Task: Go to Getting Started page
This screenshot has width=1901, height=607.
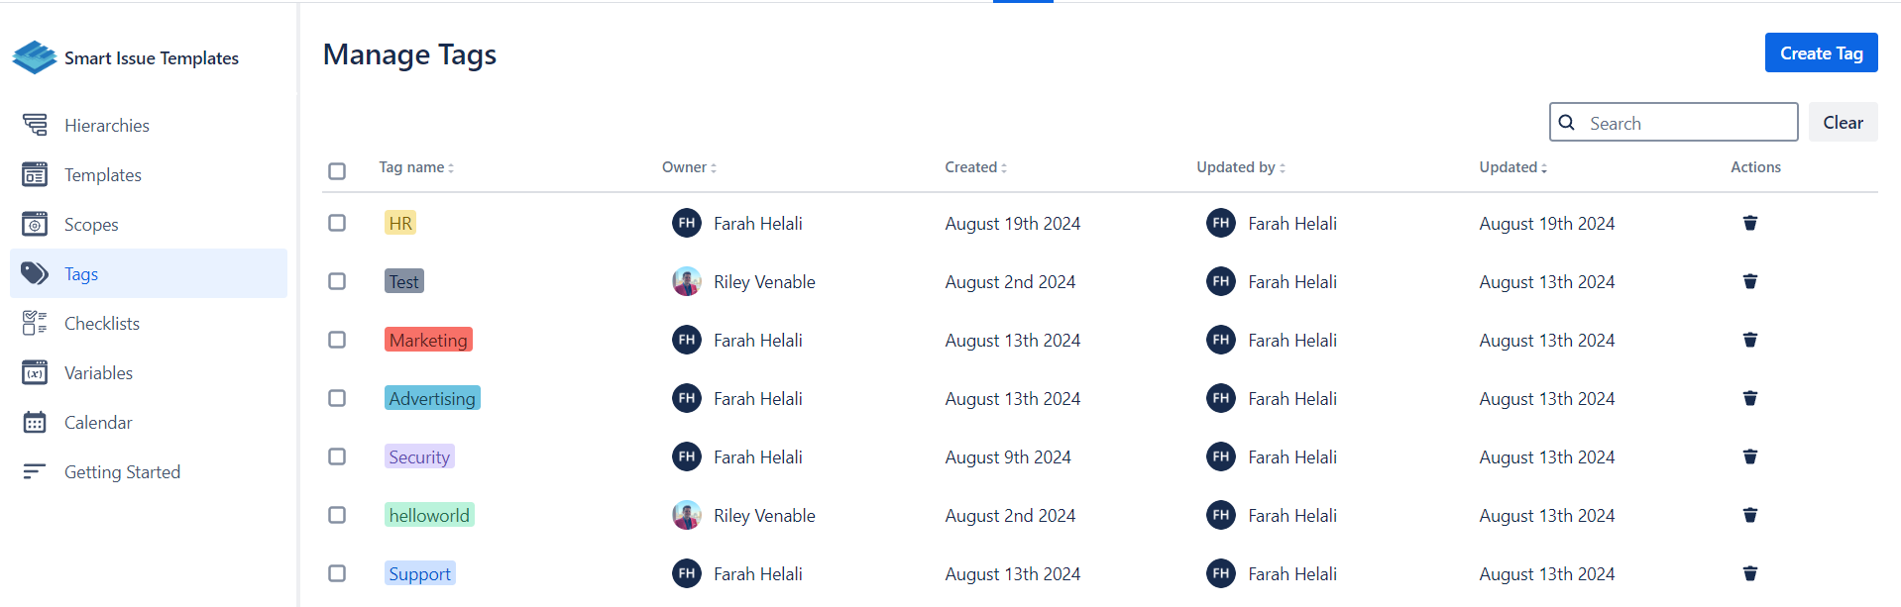Action: (x=122, y=472)
